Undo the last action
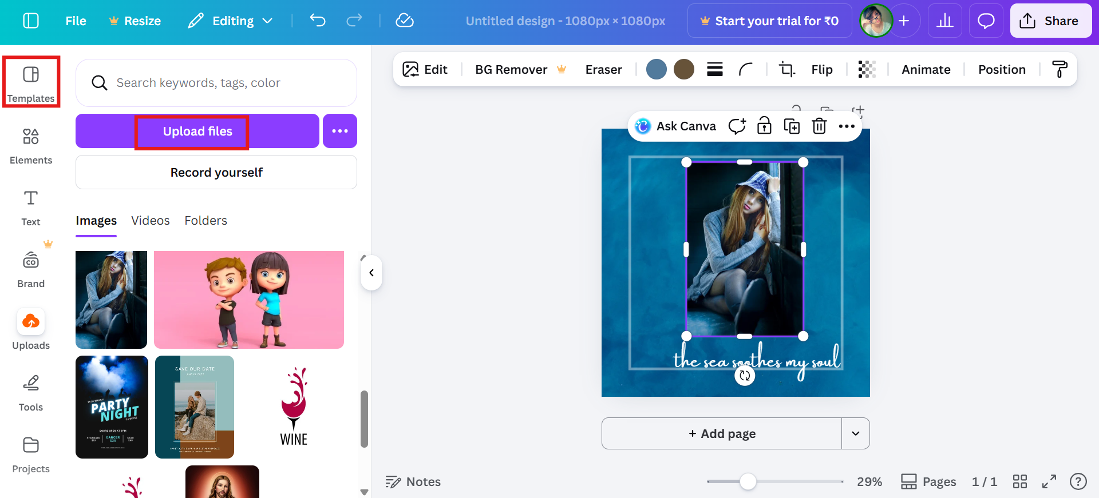This screenshot has height=498, width=1099. [x=318, y=21]
